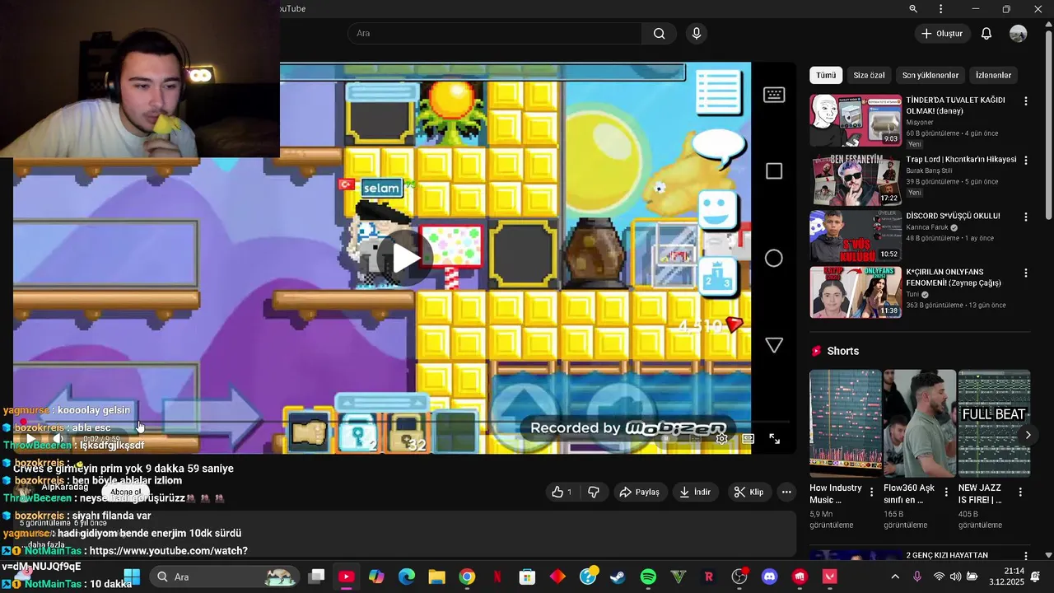Image resolution: width=1054 pixels, height=593 pixels.
Task: Open more actions ellipsis below video
Action: (786, 492)
